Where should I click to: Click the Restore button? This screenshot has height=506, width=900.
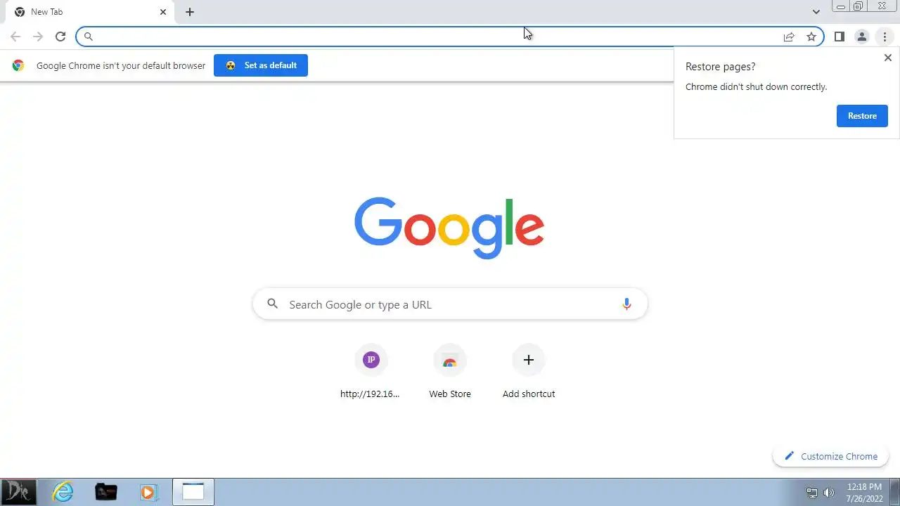coord(862,116)
